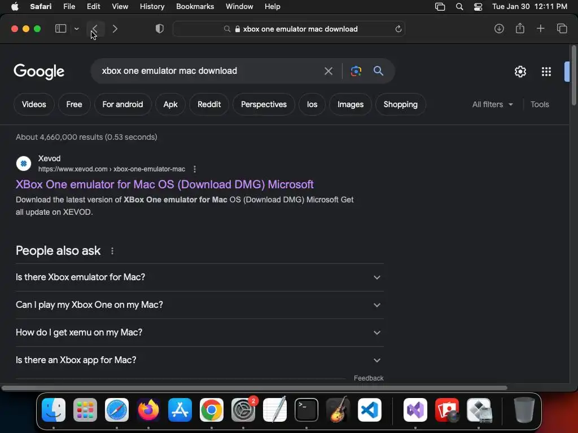This screenshot has height=433, width=578.
Task: Open the Share menu icon
Action: (520, 28)
